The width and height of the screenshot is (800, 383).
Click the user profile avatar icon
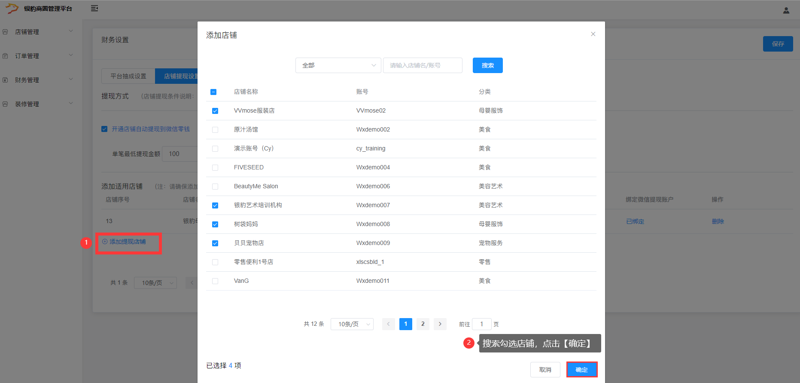(786, 10)
